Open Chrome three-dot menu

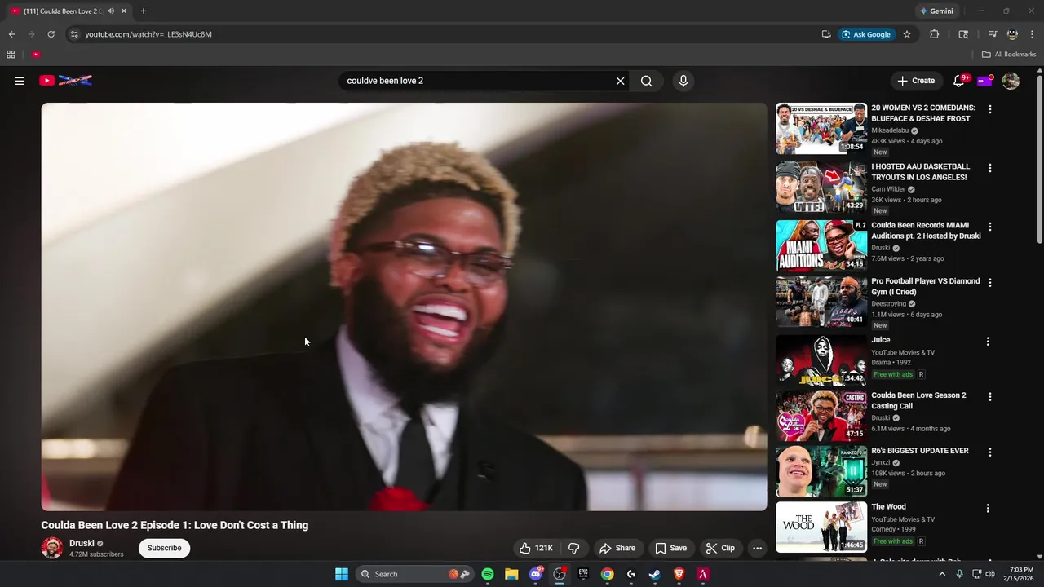pyautogui.click(x=1031, y=34)
